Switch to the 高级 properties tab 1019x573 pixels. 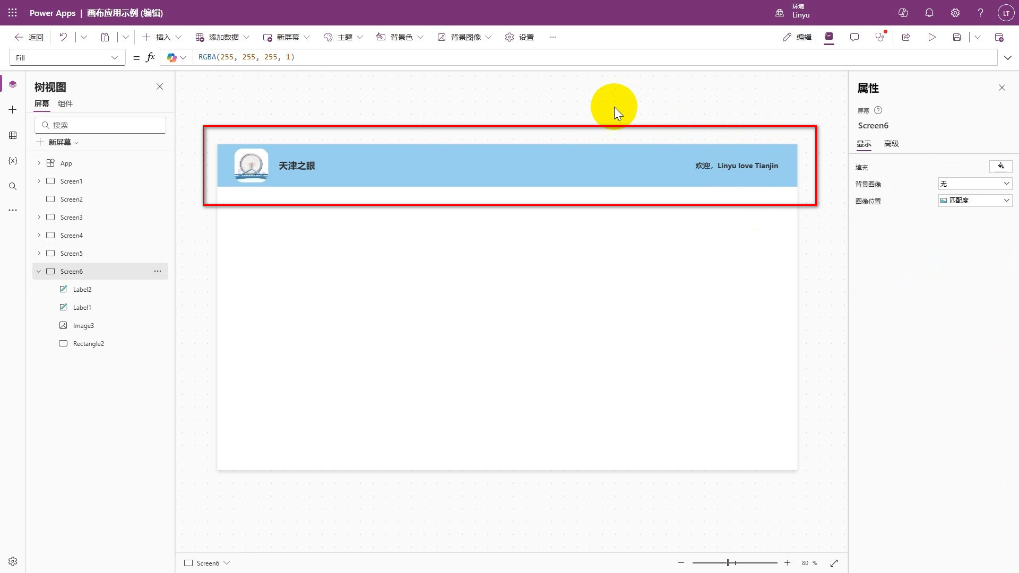[x=891, y=144]
